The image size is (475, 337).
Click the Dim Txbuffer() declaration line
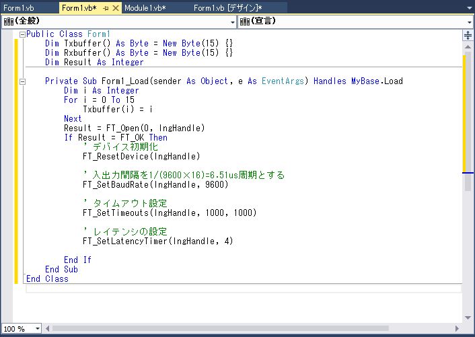pos(139,43)
